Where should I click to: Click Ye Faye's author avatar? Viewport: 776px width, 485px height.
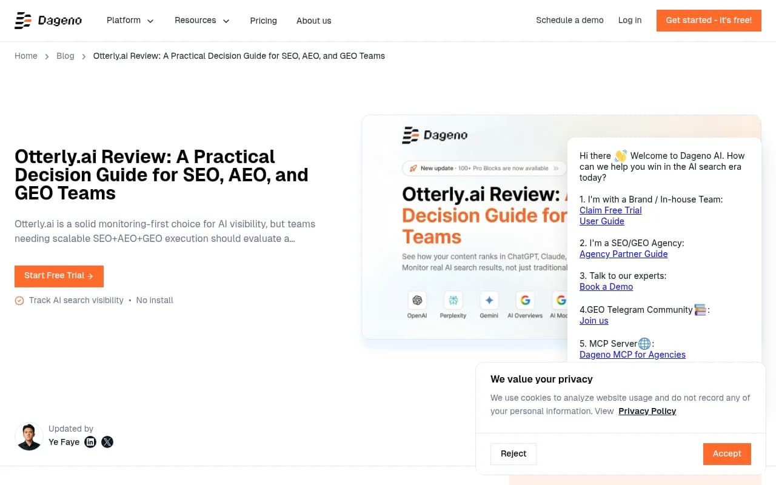click(28, 436)
